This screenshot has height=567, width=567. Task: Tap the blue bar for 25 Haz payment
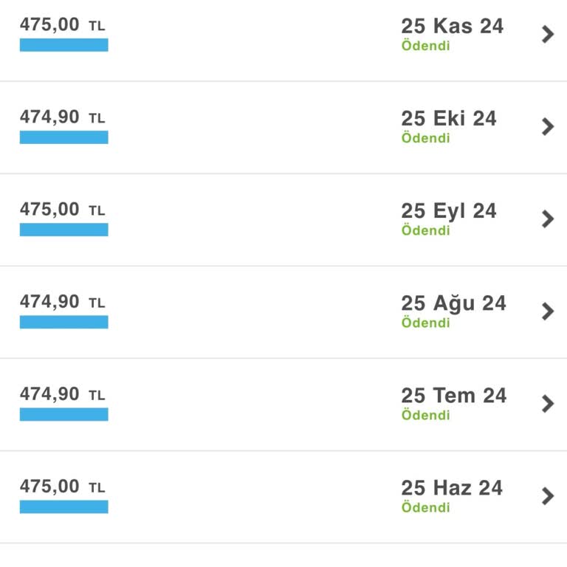tap(63, 506)
